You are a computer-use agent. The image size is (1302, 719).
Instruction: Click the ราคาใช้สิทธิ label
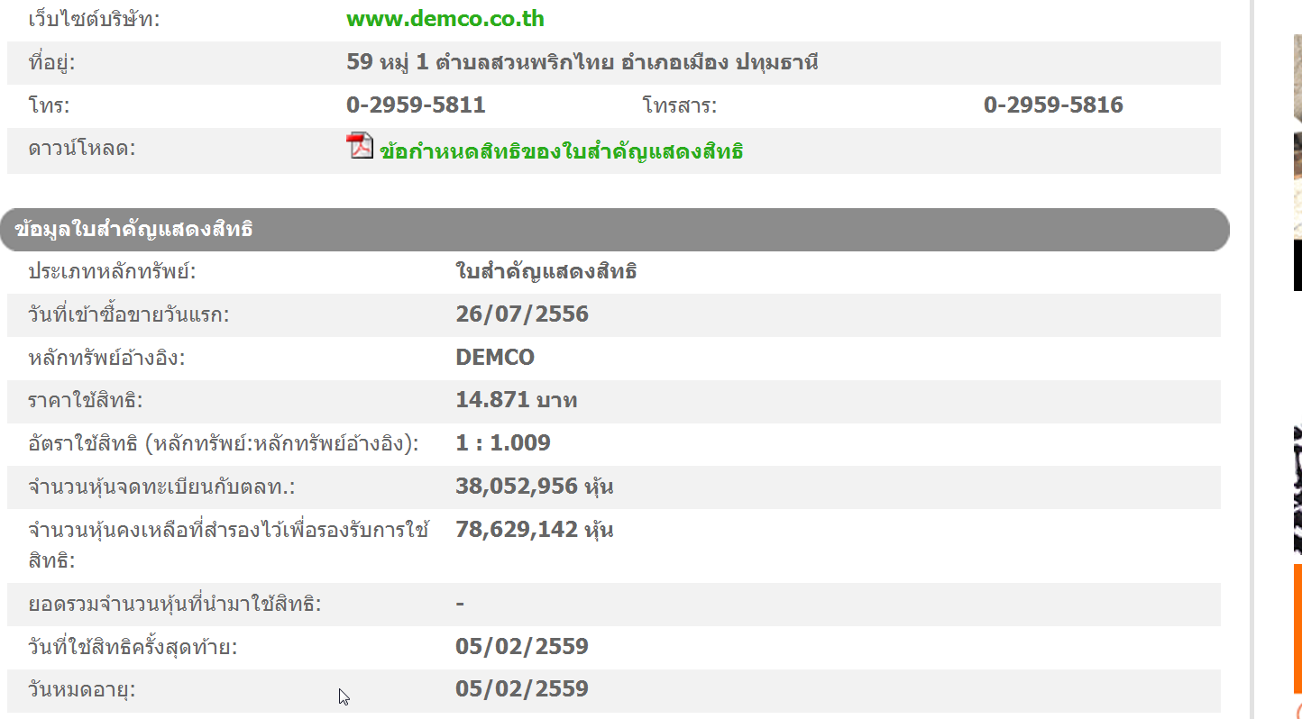[x=86, y=401]
